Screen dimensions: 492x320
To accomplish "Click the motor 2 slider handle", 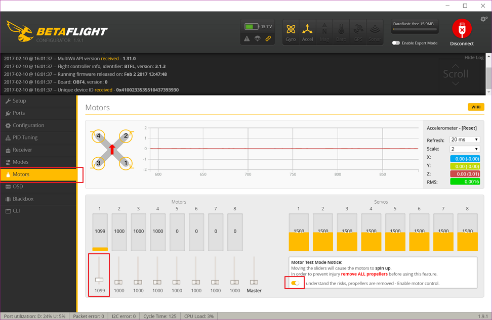I will point(118,282).
